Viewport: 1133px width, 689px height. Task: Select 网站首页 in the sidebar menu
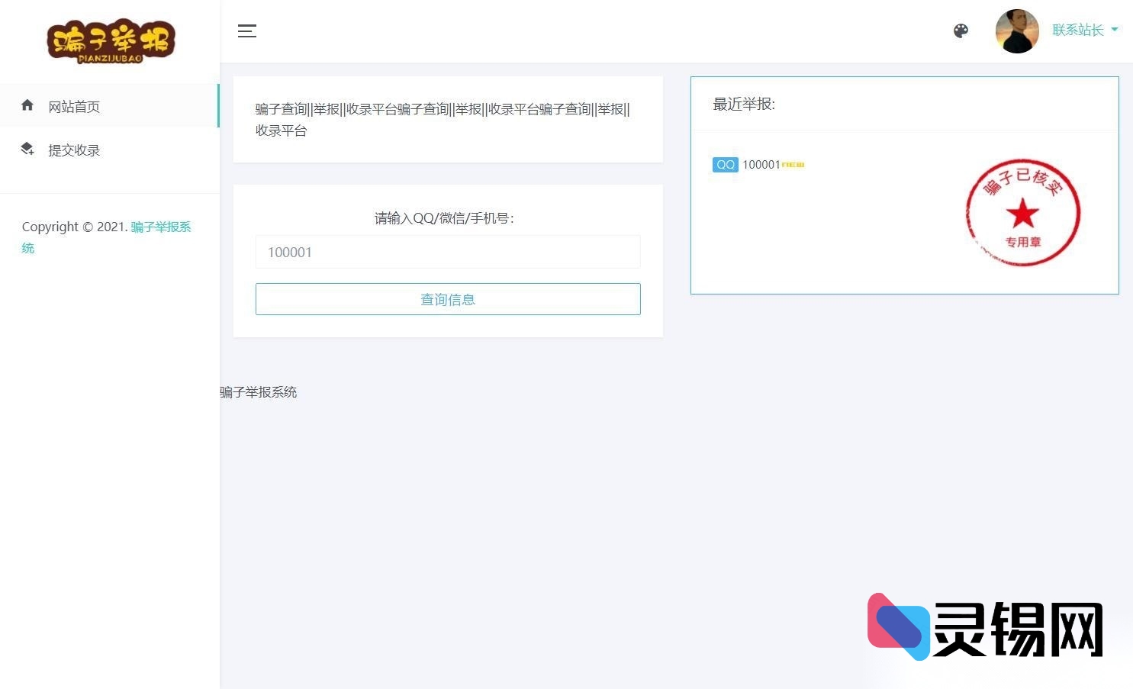coord(74,106)
